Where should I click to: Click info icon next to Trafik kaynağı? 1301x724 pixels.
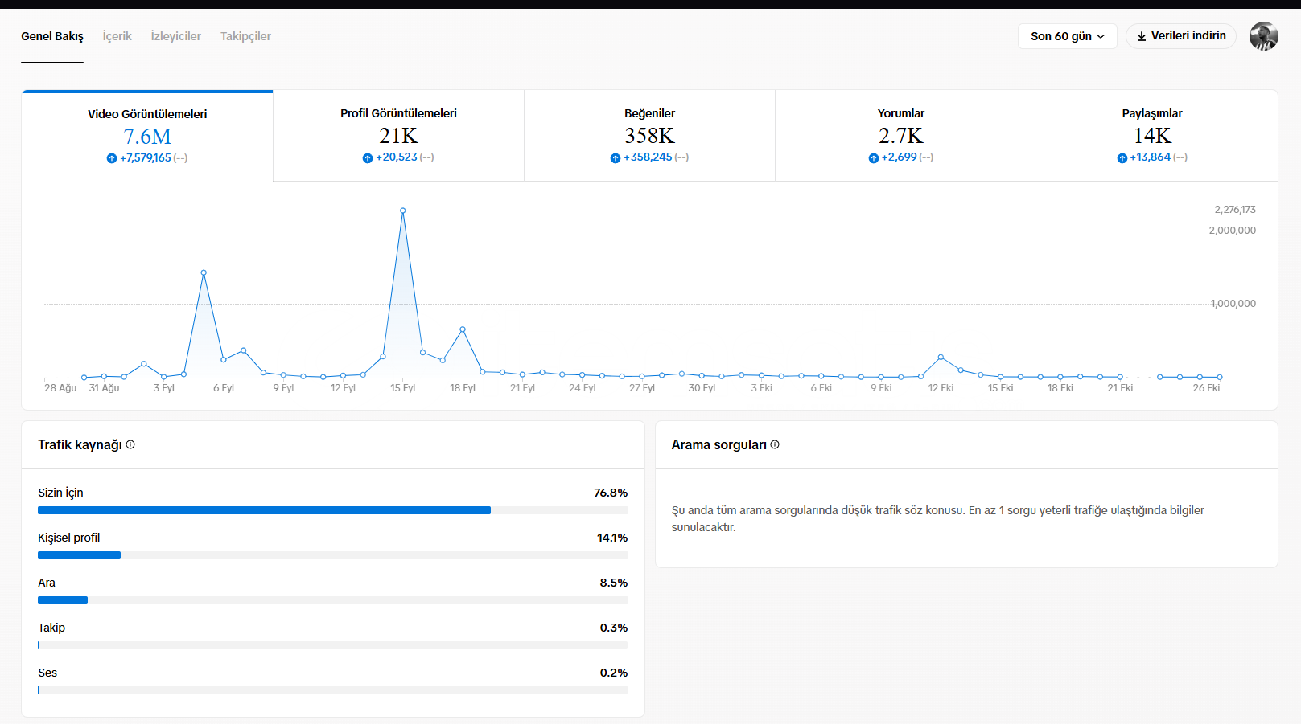click(x=130, y=444)
